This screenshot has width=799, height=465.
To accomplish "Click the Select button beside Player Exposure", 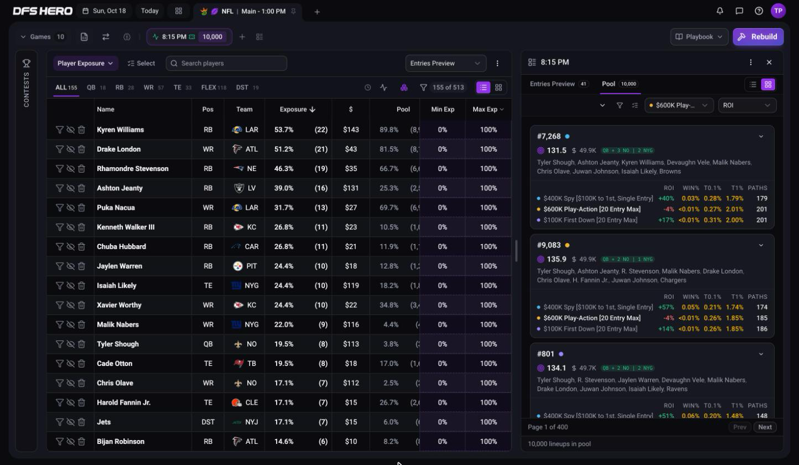I will [x=141, y=63].
